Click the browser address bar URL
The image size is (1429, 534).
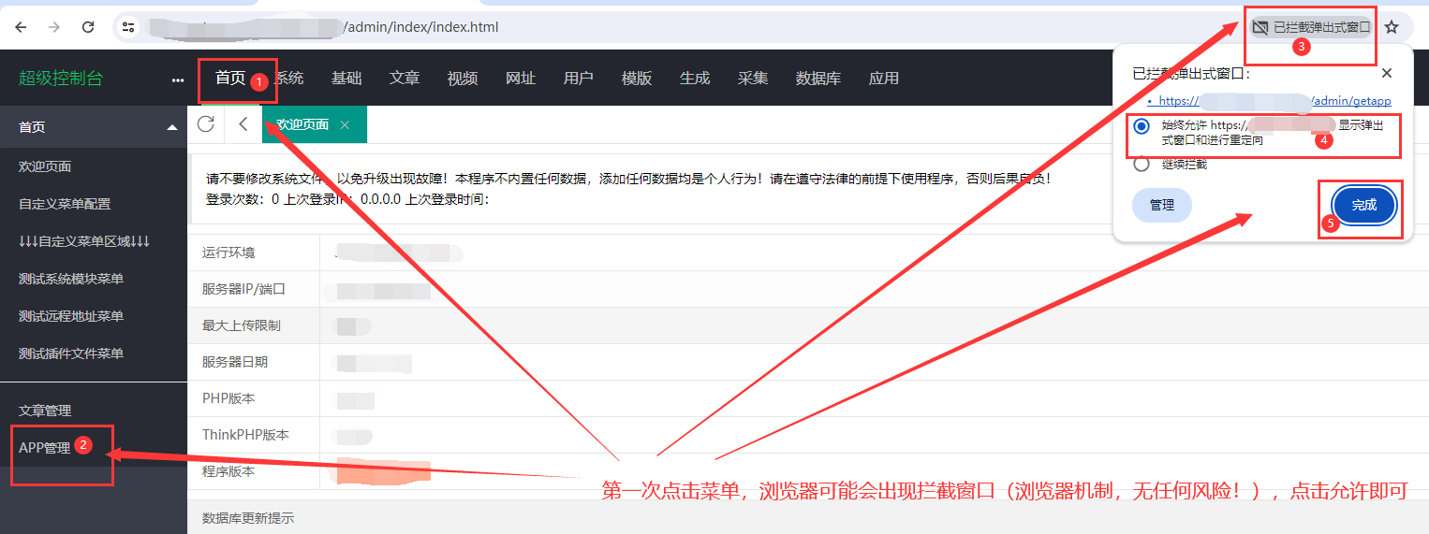tap(421, 27)
